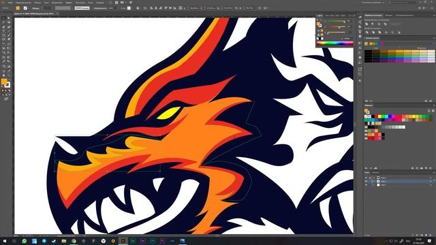The height and width of the screenshot is (245, 436).
Task: Open Illustrator from the Windows taskbar
Action: pos(123,241)
